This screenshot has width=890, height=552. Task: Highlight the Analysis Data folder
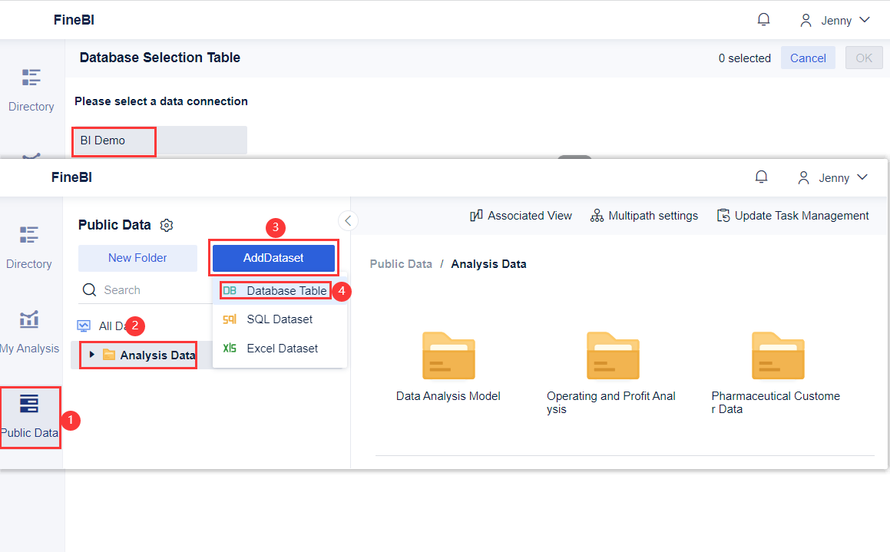click(151, 355)
